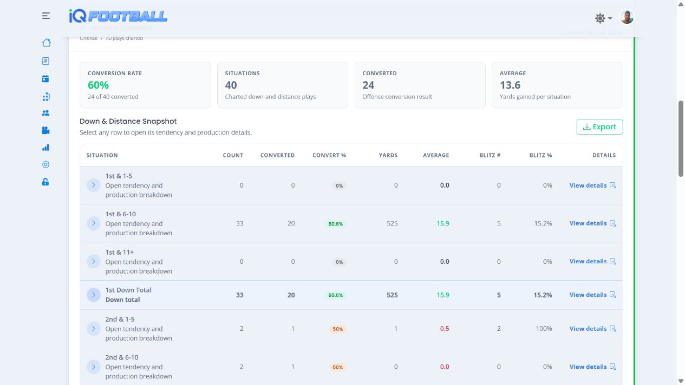Click the SITUATION column header
The height and width of the screenshot is (385, 685).
click(x=102, y=155)
